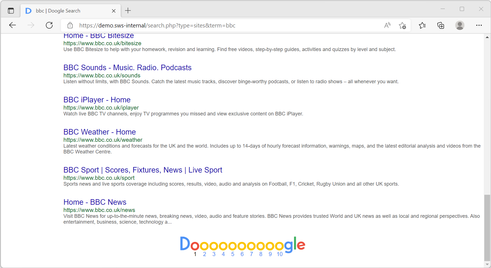Go to results page 8
Image resolution: width=491 pixels, height=268 pixels.
click(261, 254)
